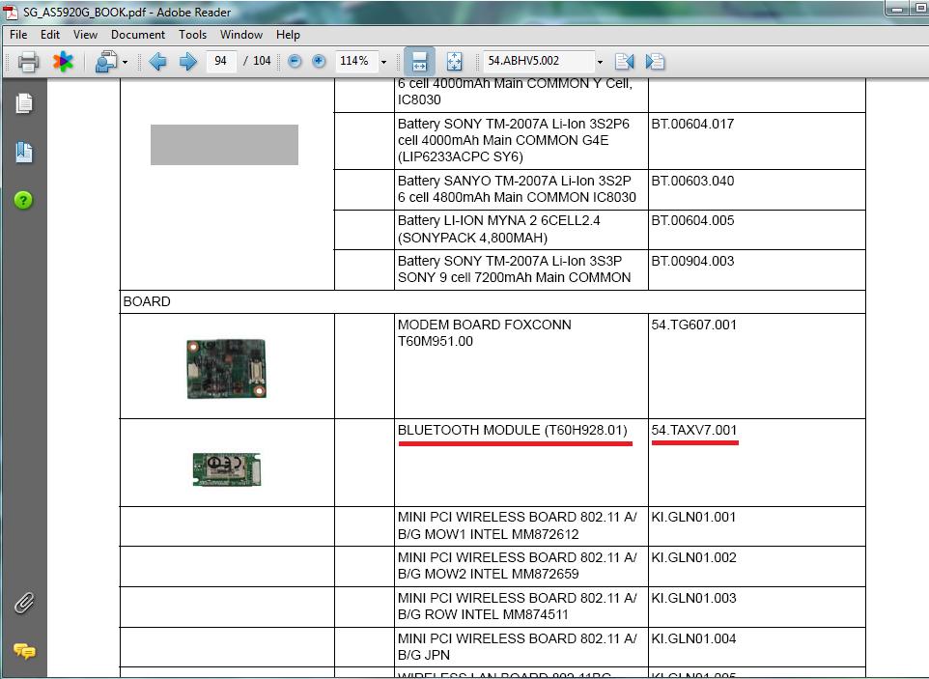The height and width of the screenshot is (679, 929).
Task: Select the Fit One Full Page icon
Action: click(455, 61)
